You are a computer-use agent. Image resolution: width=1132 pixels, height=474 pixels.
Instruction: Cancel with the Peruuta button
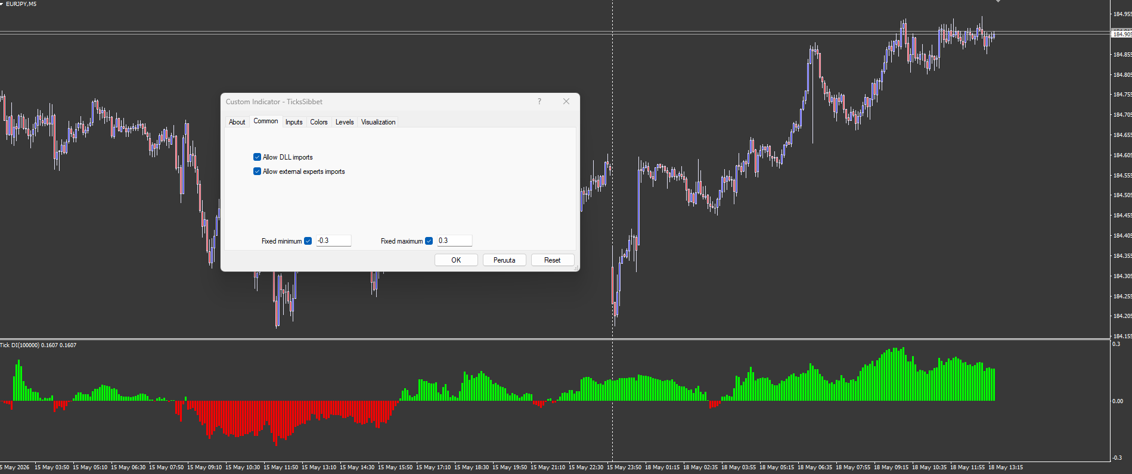(x=504, y=260)
